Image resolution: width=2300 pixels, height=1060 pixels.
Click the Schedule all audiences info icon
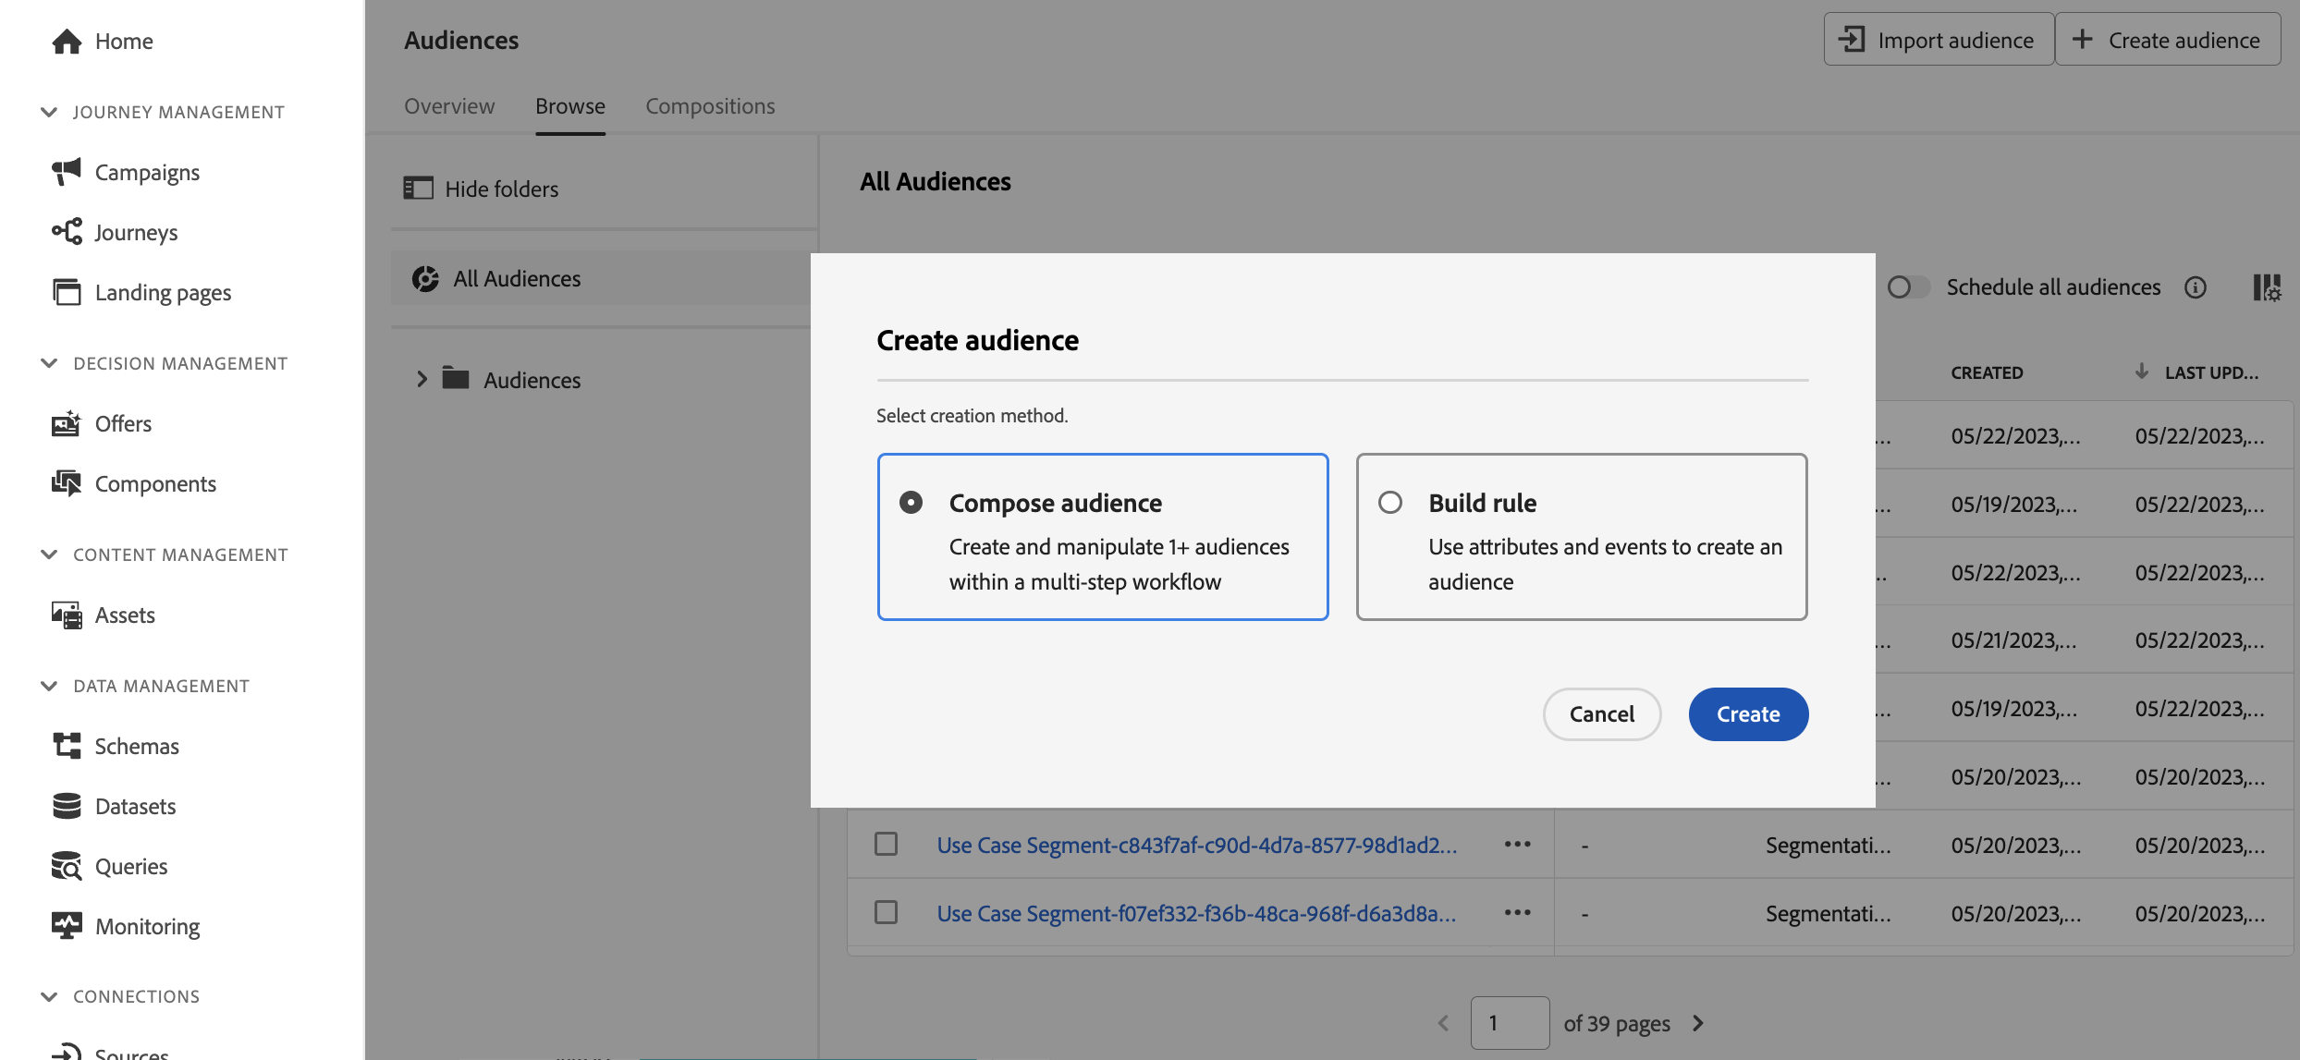click(2196, 287)
